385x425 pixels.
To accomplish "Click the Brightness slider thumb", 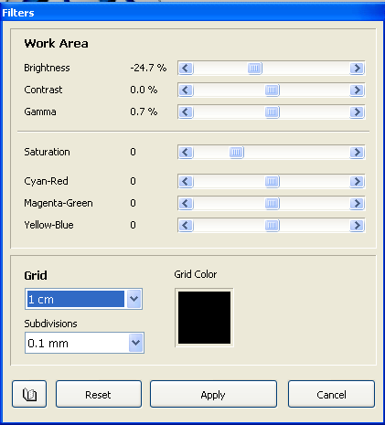I will coord(255,69).
